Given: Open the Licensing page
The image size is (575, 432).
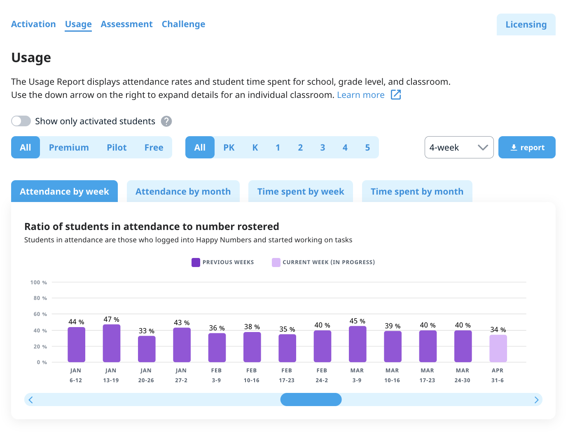Looking at the screenshot, I should click(526, 25).
